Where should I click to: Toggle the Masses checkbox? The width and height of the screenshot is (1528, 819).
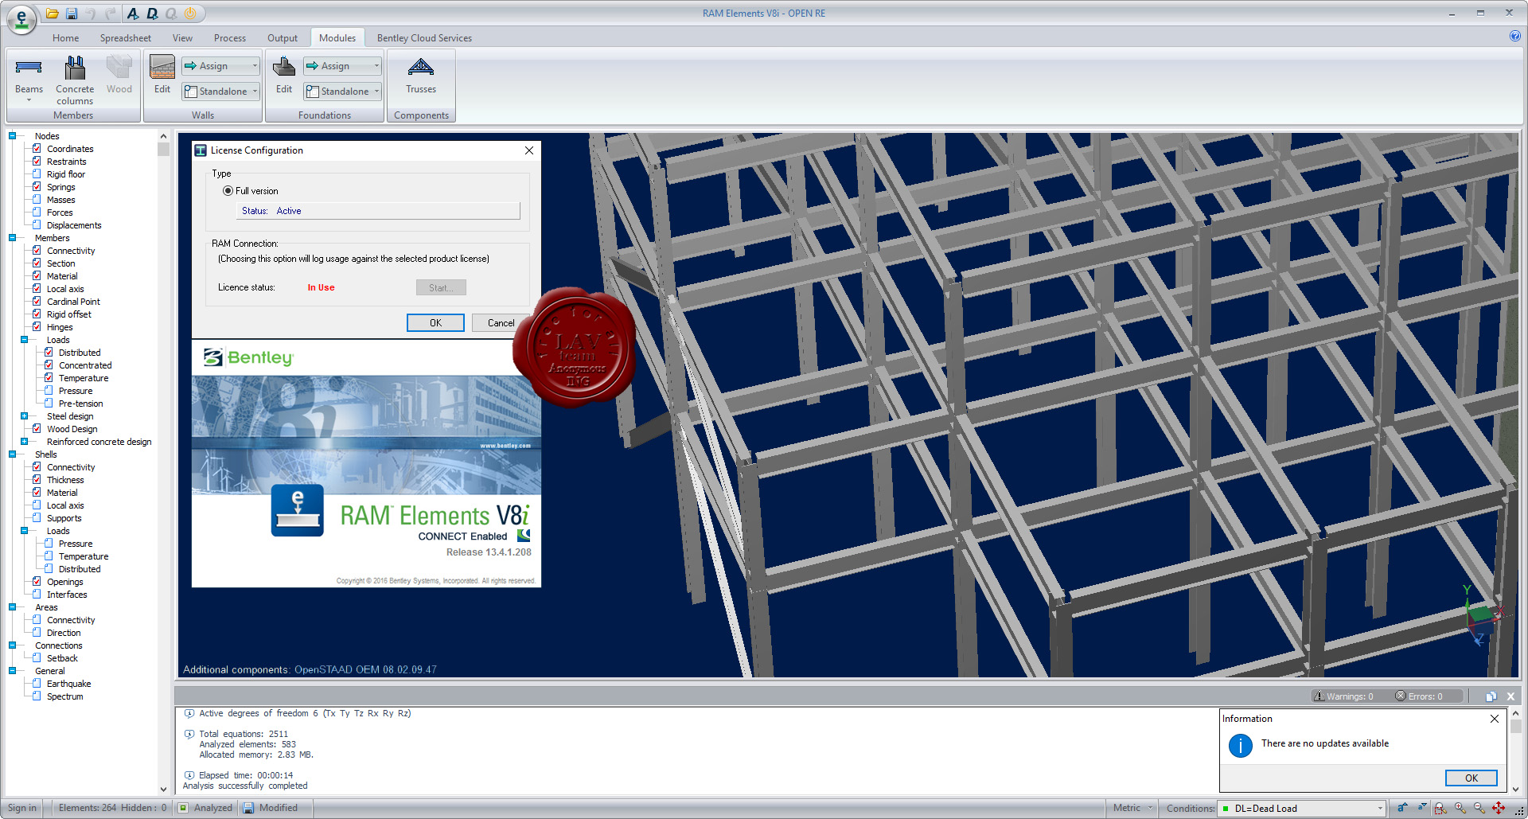coord(37,200)
